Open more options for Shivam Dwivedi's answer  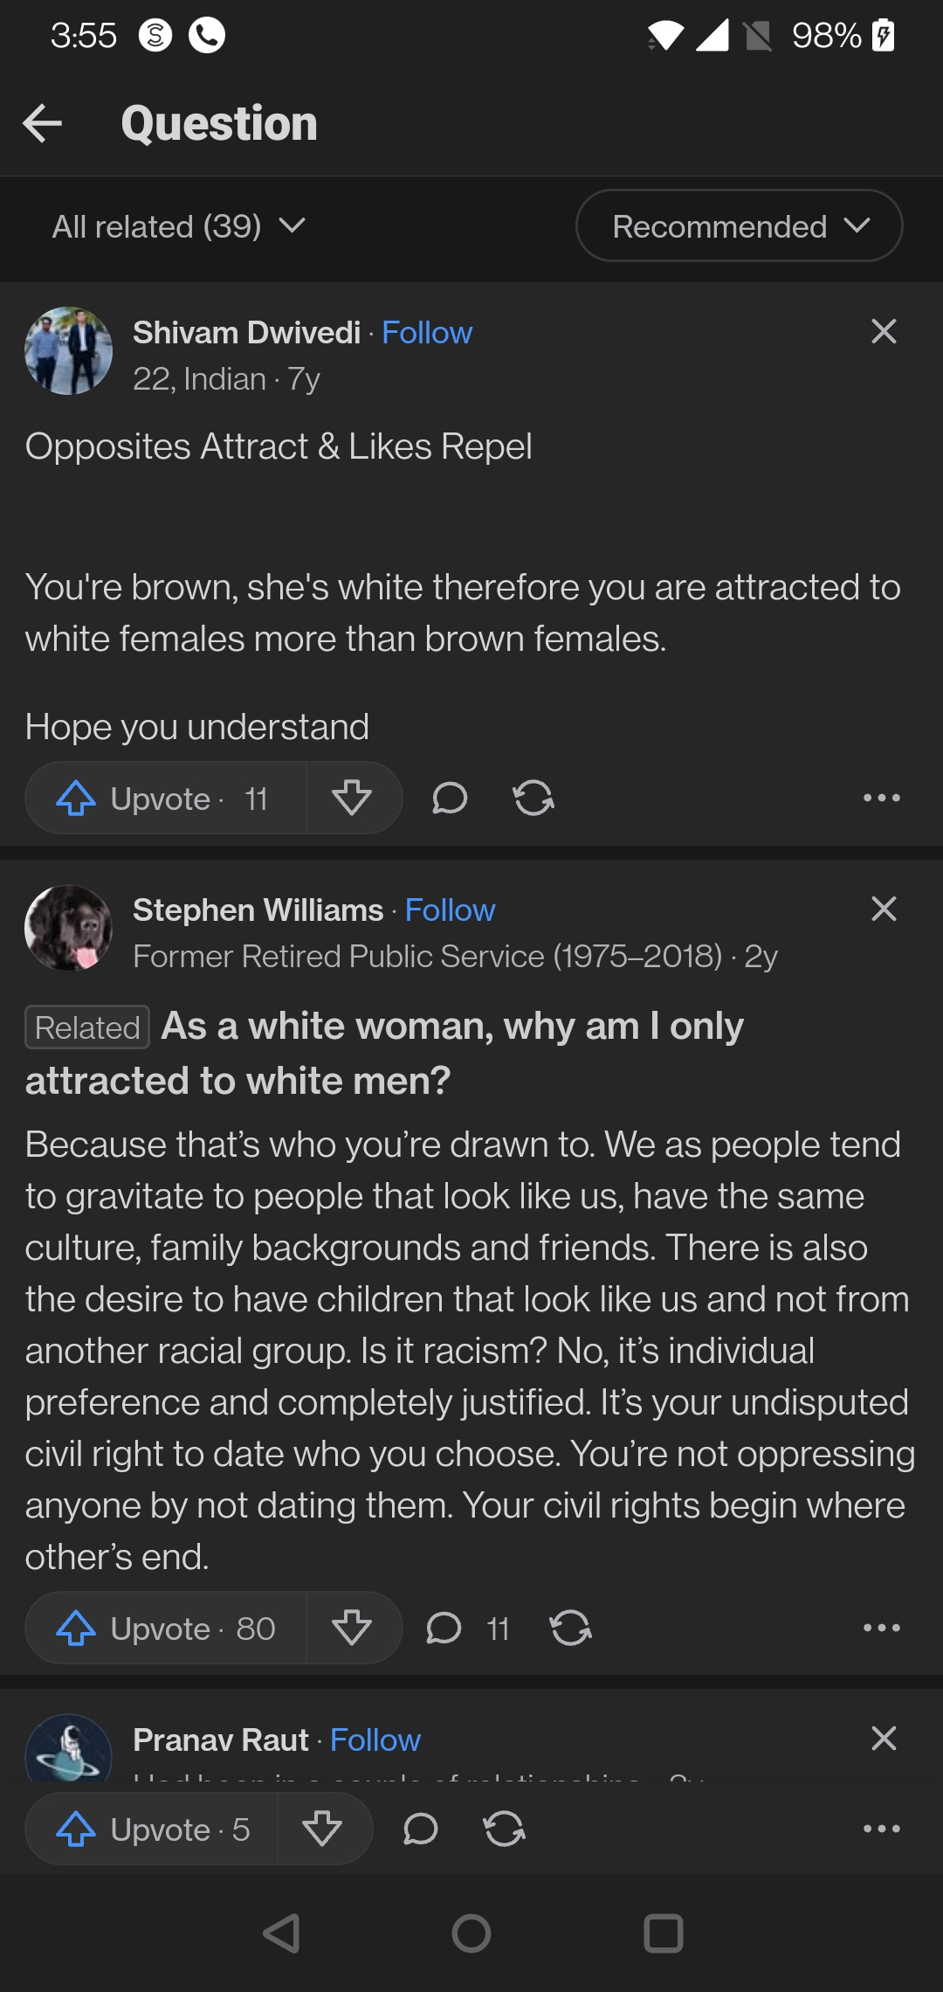[x=882, y=798]
